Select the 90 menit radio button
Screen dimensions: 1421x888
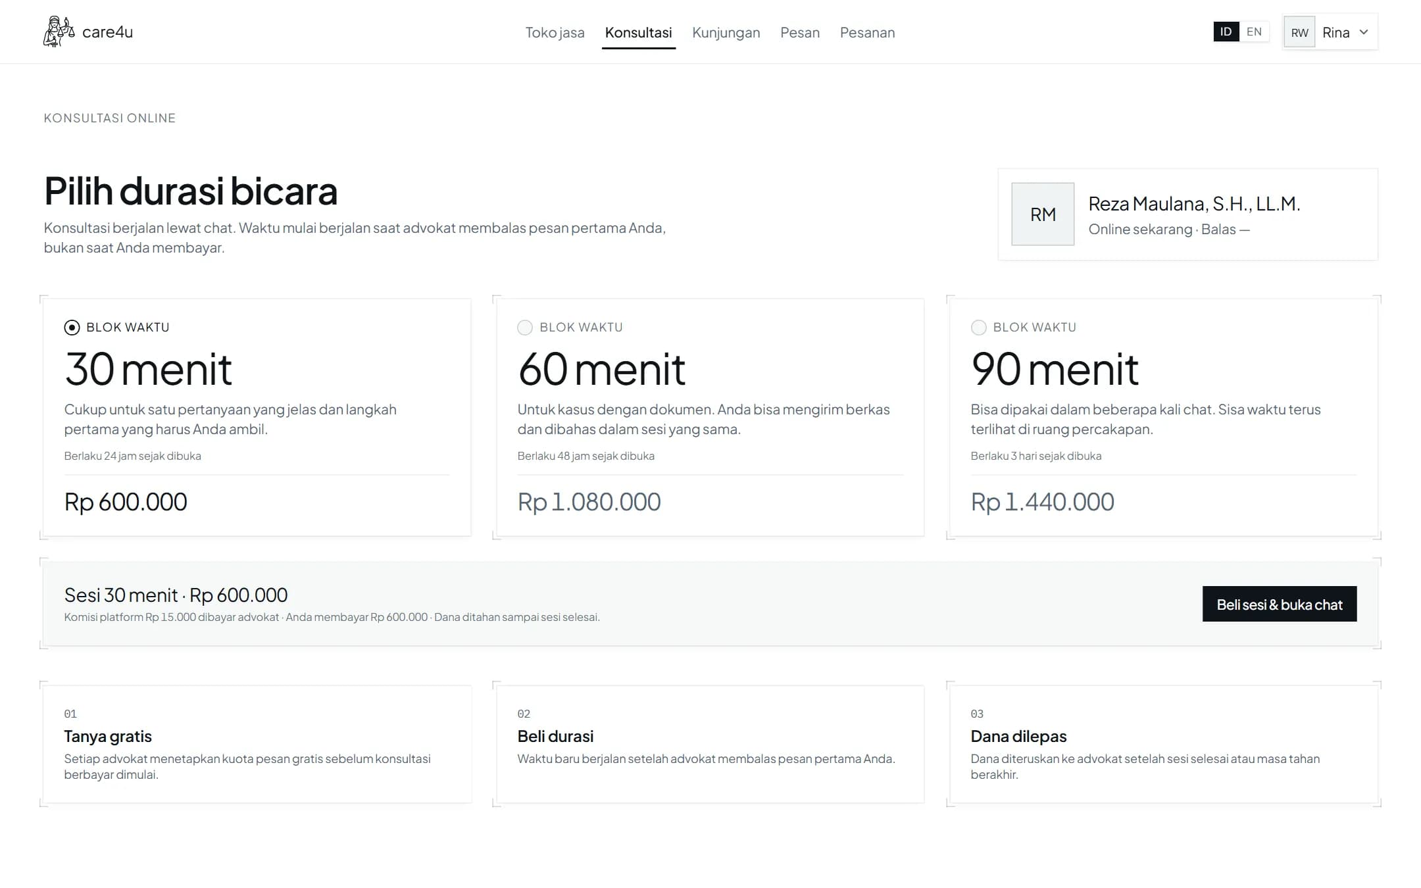[x=978, y=328]
